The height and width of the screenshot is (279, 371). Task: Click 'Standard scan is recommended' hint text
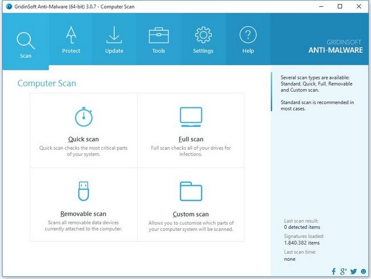317,106
